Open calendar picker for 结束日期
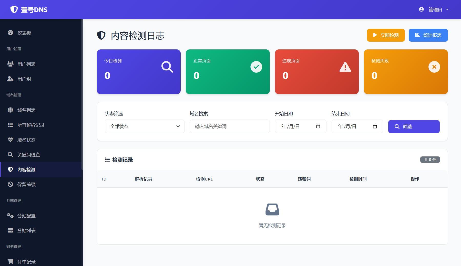The width and height of the screenshot is (461, 266). point(375,126)
